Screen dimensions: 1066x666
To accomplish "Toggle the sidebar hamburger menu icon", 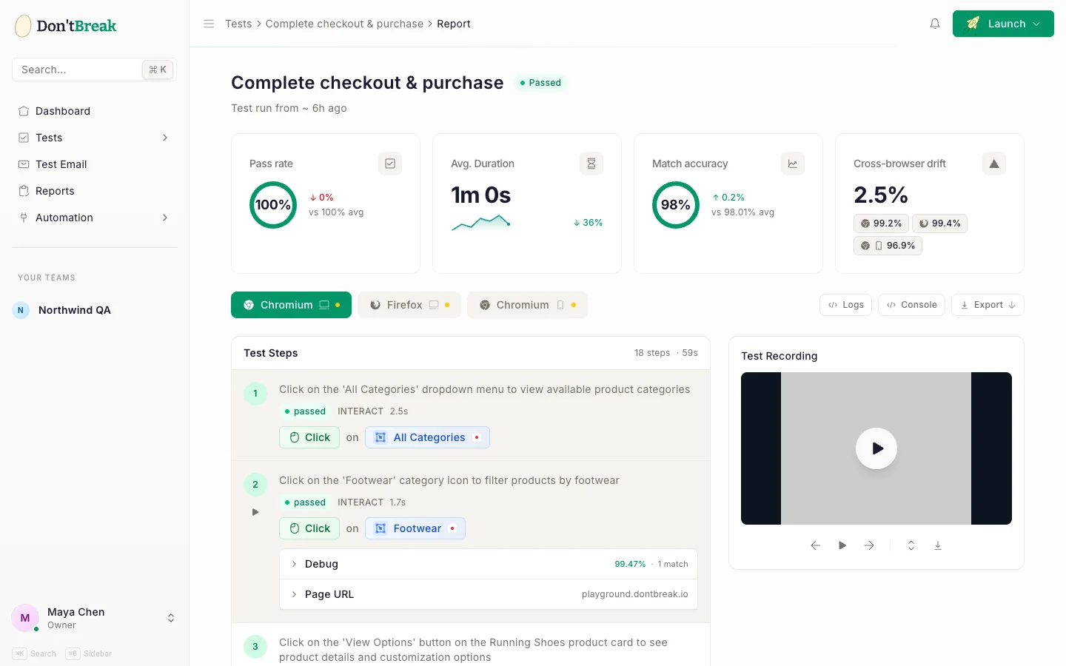I will [x=209, y=24].
